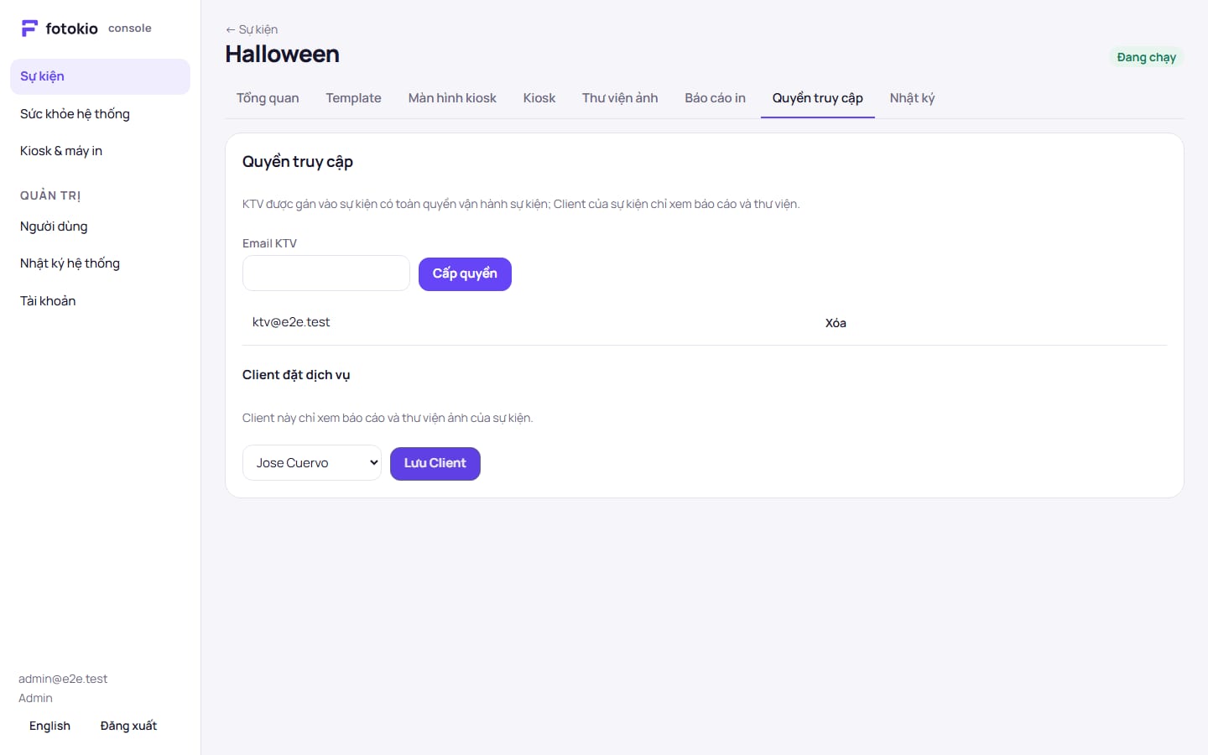The height and width of the screenshot is (755, 1208).
Task: Open the Nhật ký tab
Action: [x=912, y=98]
